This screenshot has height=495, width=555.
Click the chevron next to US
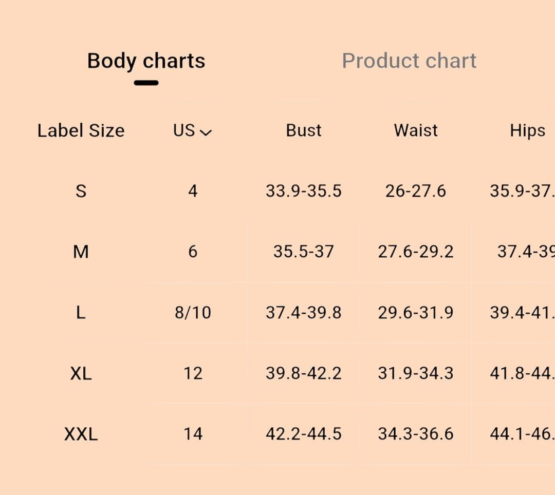point(206,132)
